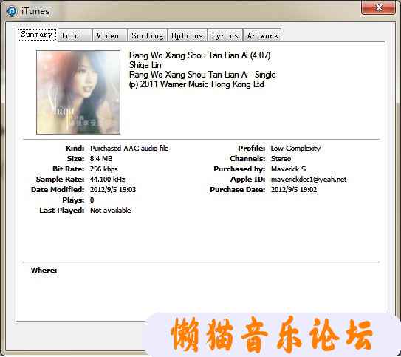Click the 'Plays:' label
The width and height of the screenshot is (401, 357).
click(x=73, y=200)
